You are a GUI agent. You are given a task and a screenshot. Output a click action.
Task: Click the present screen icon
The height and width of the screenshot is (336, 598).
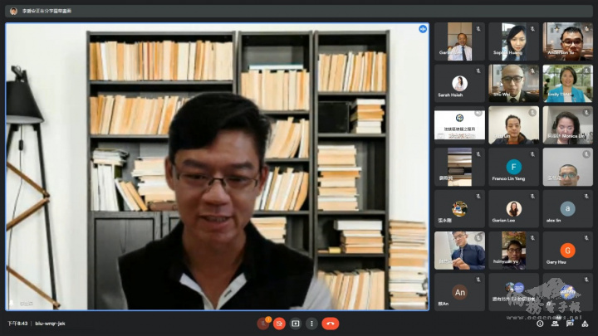click(296, 324)
